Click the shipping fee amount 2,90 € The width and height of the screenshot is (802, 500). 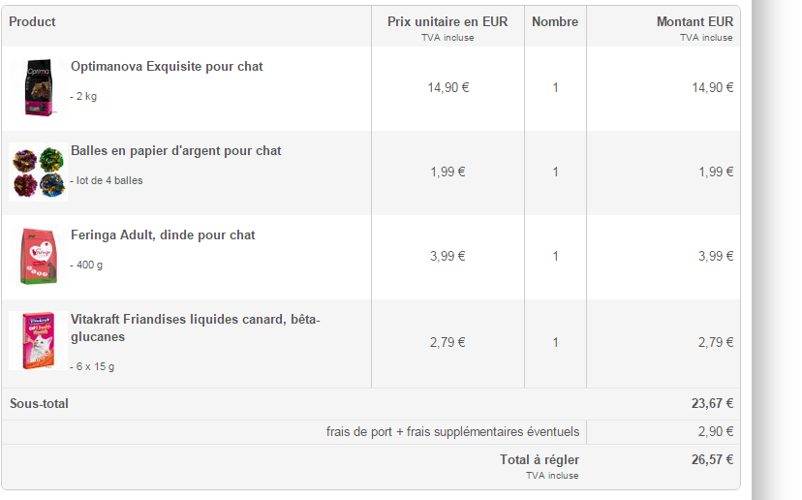click(x=716, y=432)
